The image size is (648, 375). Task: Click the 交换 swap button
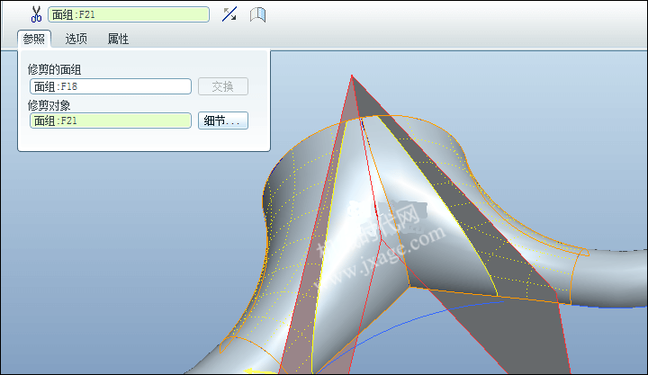[223, 86]
